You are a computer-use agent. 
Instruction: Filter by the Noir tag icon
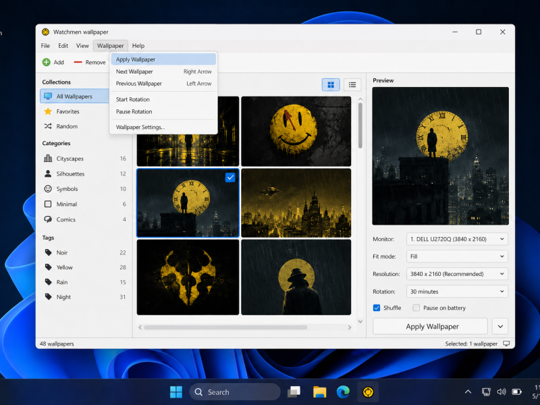48,252
